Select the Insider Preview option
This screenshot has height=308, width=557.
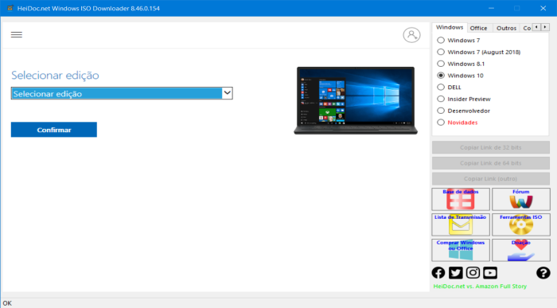tap(441, 99)
